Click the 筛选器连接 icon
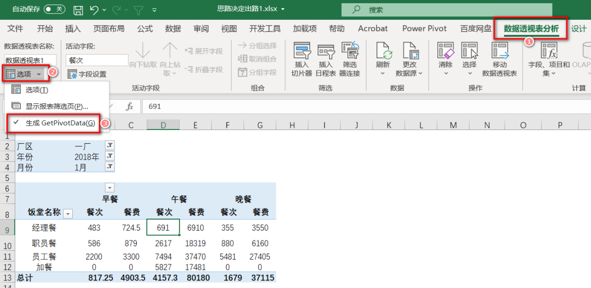 (x=350, y=50)
